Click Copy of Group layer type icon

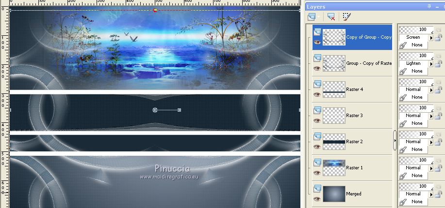coord(317,32)
